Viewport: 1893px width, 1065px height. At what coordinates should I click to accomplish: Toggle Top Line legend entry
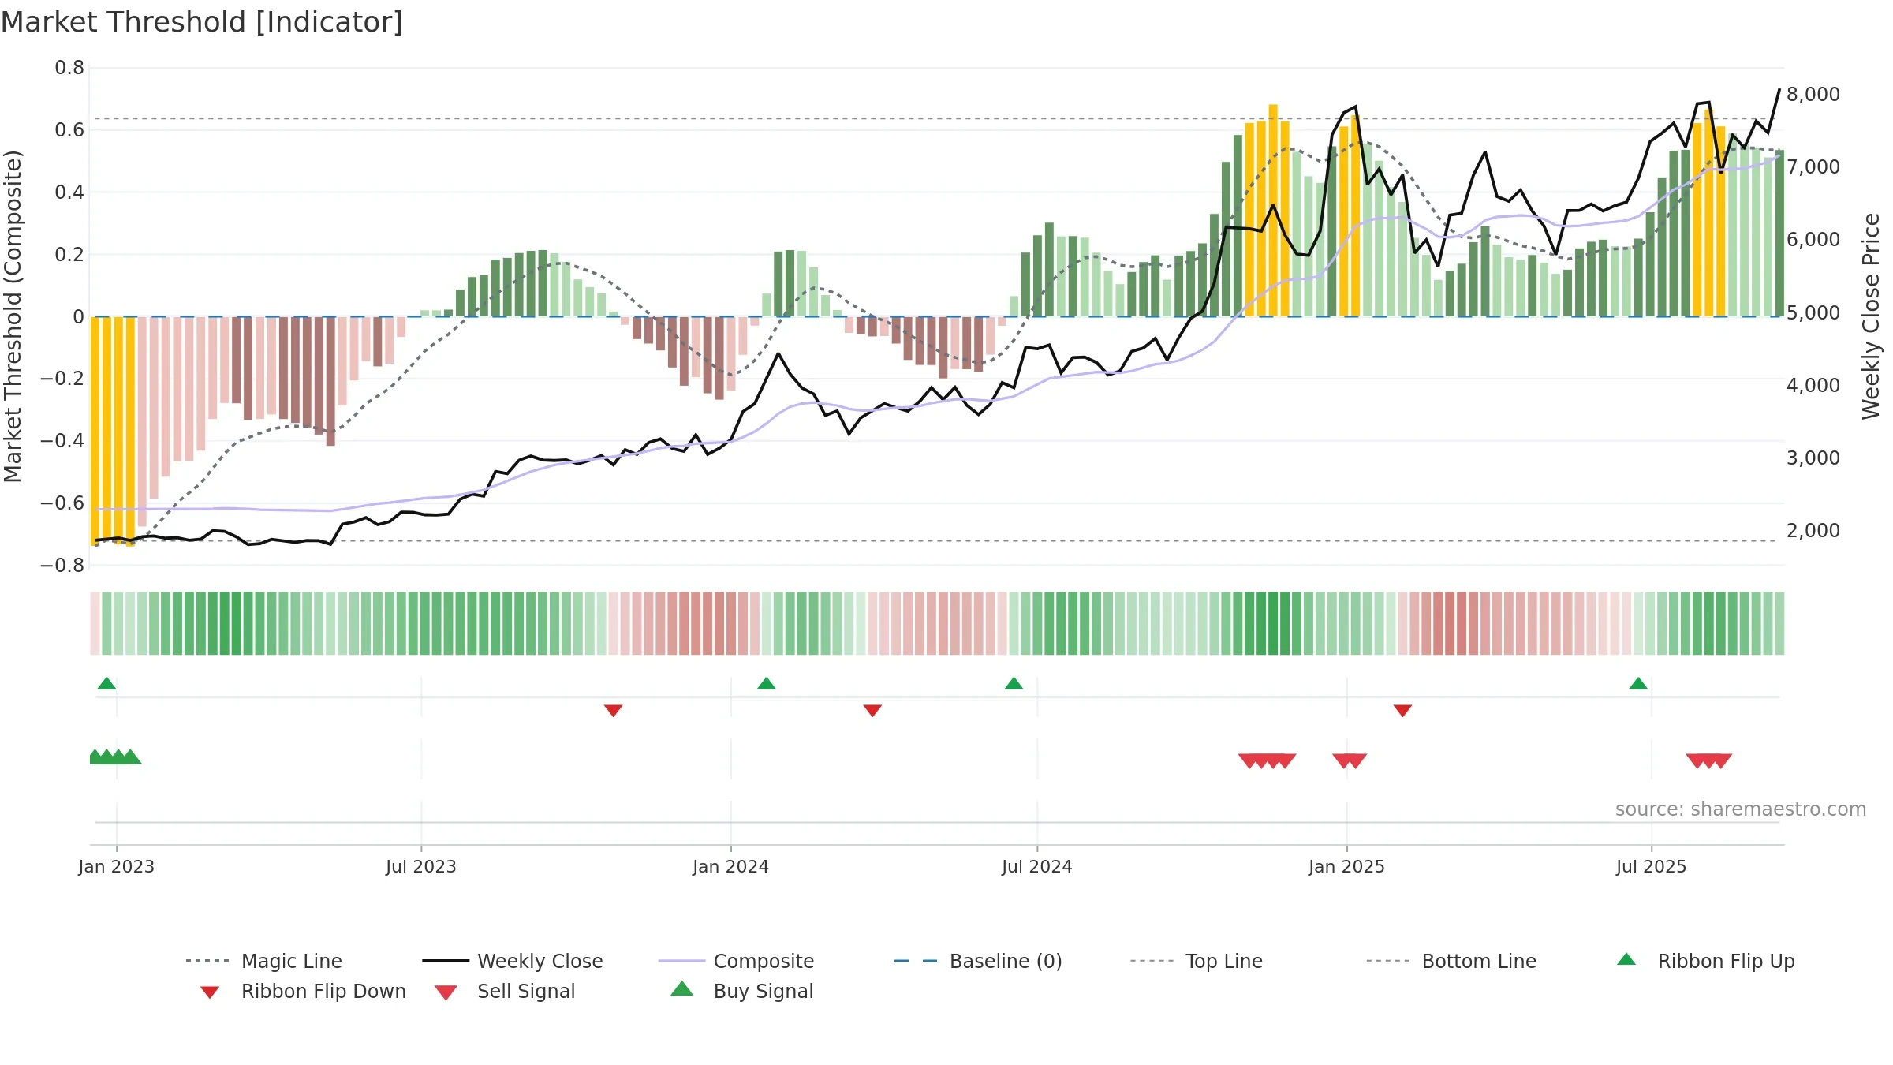pyautogui.click(x=1196, y=961)
